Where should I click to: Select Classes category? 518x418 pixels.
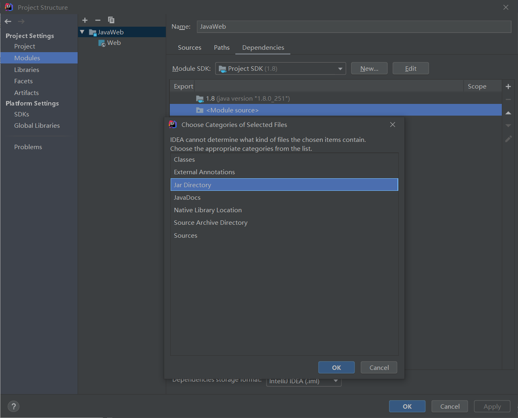[284, 160]
